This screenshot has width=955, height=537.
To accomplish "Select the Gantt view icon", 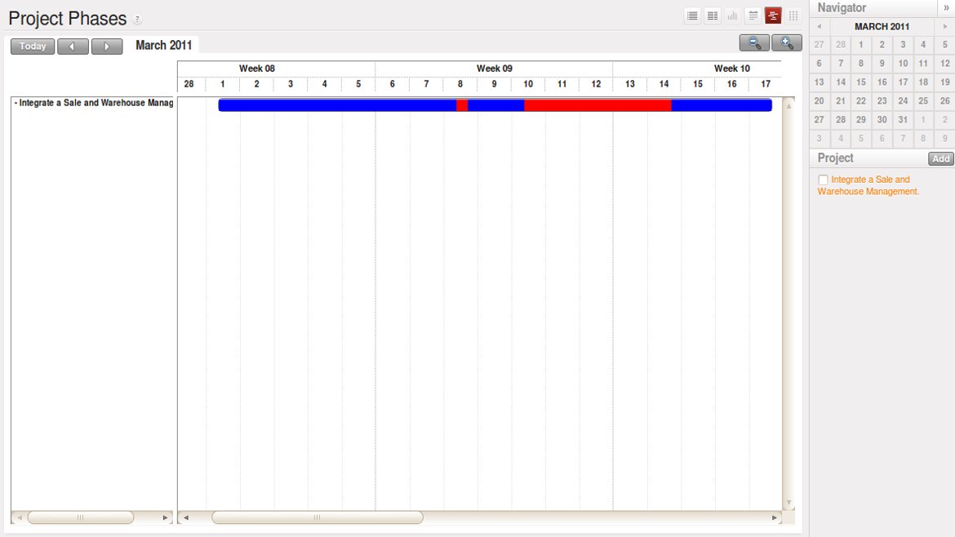I will point(773,16).
